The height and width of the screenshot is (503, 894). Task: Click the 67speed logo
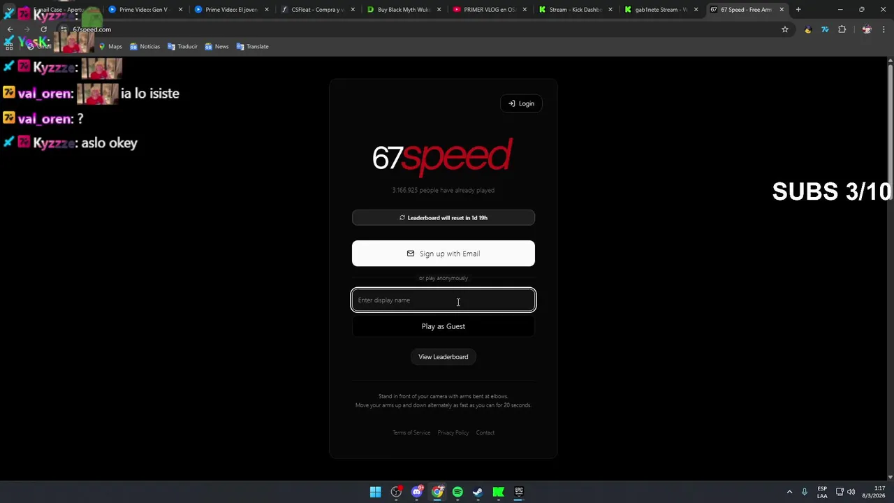click(442, 157)
